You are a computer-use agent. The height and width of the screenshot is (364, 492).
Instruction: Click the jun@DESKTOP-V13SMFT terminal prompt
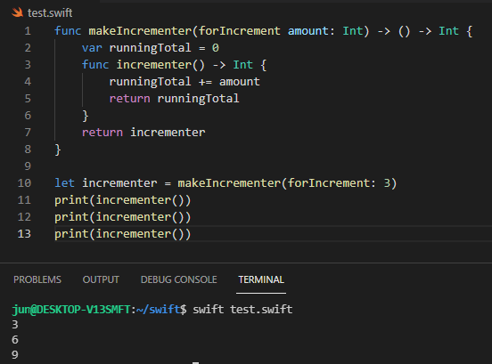coord(71,310)
